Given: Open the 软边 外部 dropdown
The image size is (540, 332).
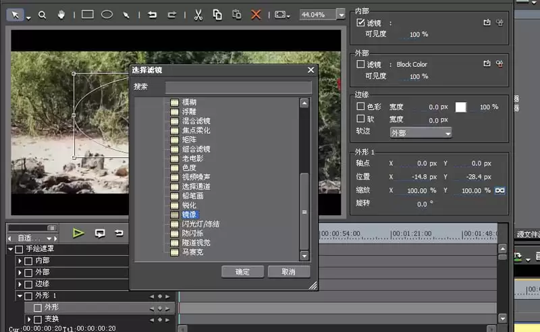Looking at the screenshot, I should click(x=421, y=133).
